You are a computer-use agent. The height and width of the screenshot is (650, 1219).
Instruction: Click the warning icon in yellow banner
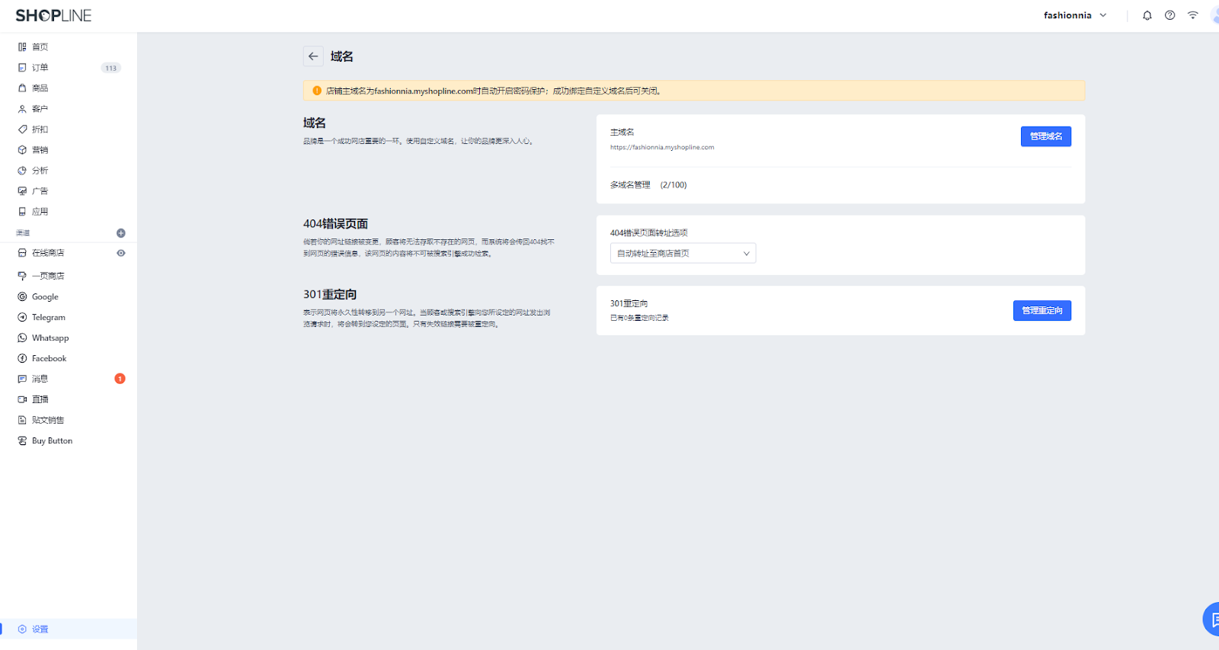point(317,91)
